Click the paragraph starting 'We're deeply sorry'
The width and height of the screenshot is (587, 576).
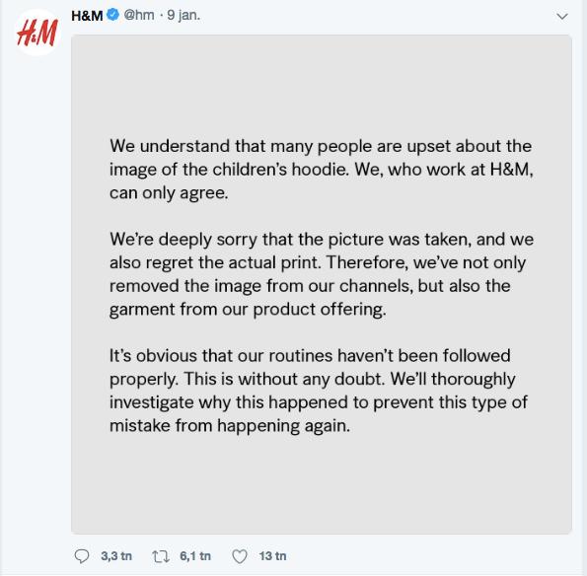click(322, 274)
